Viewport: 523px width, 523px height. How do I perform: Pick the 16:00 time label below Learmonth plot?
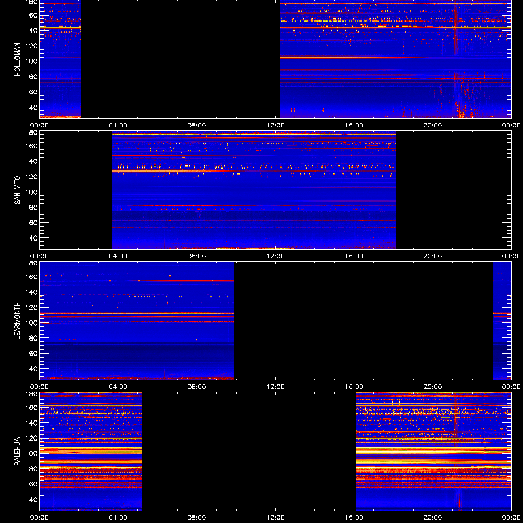click(x=354, y=387)
